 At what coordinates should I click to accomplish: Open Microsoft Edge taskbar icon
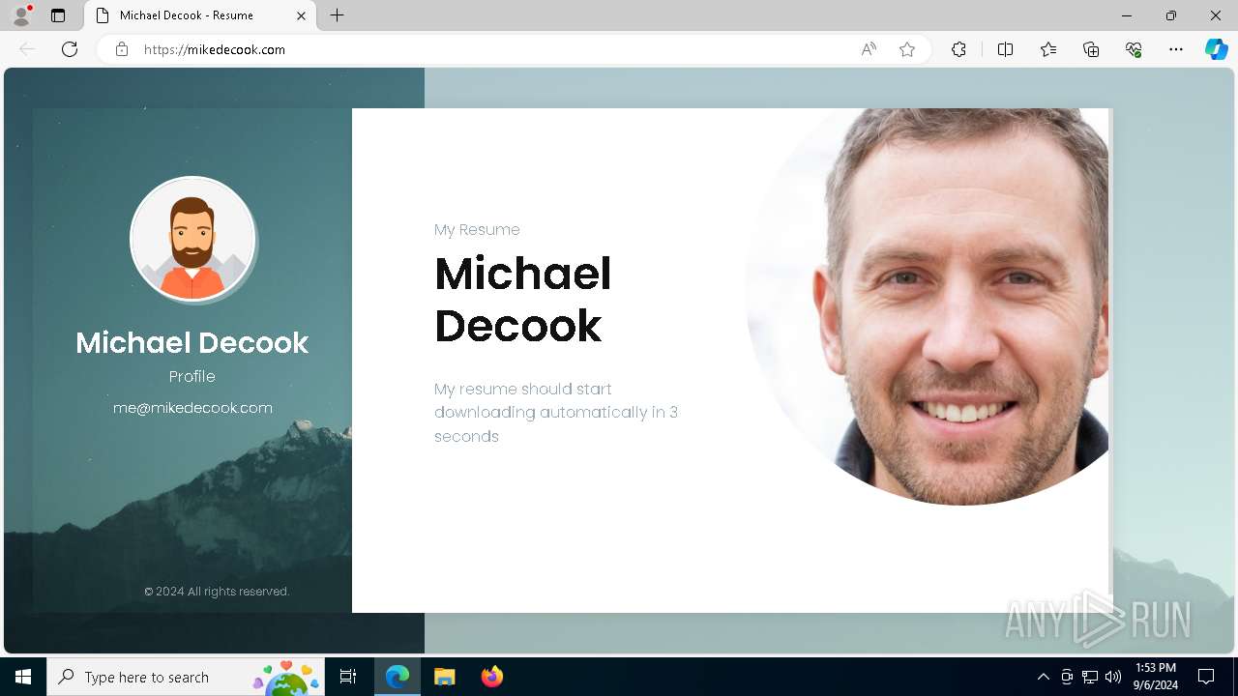pos(398,677)
